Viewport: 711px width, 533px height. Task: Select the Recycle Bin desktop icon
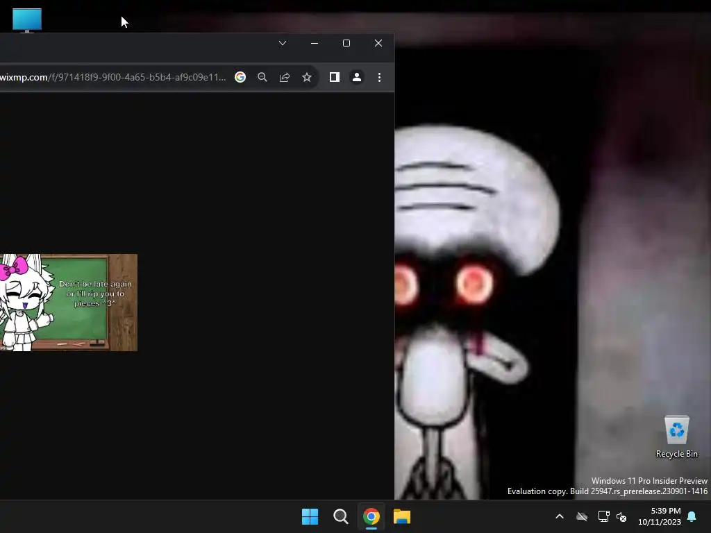click(x=676, y=437)
